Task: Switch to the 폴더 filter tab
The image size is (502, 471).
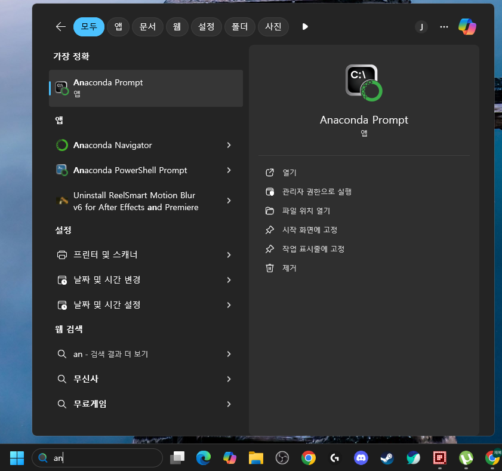Action: 240,27
